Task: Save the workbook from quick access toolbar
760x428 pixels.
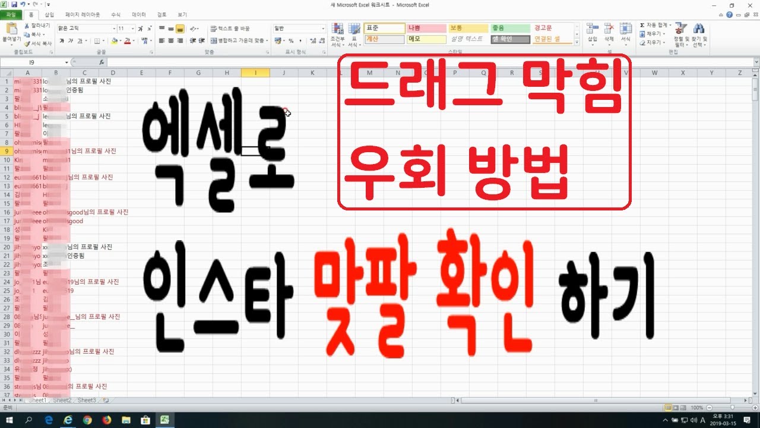Action: click(14, 4)
